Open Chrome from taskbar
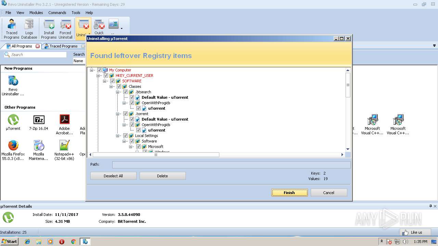Image resolution: width=438 pixels, height=246 pixels. (73, 242)
